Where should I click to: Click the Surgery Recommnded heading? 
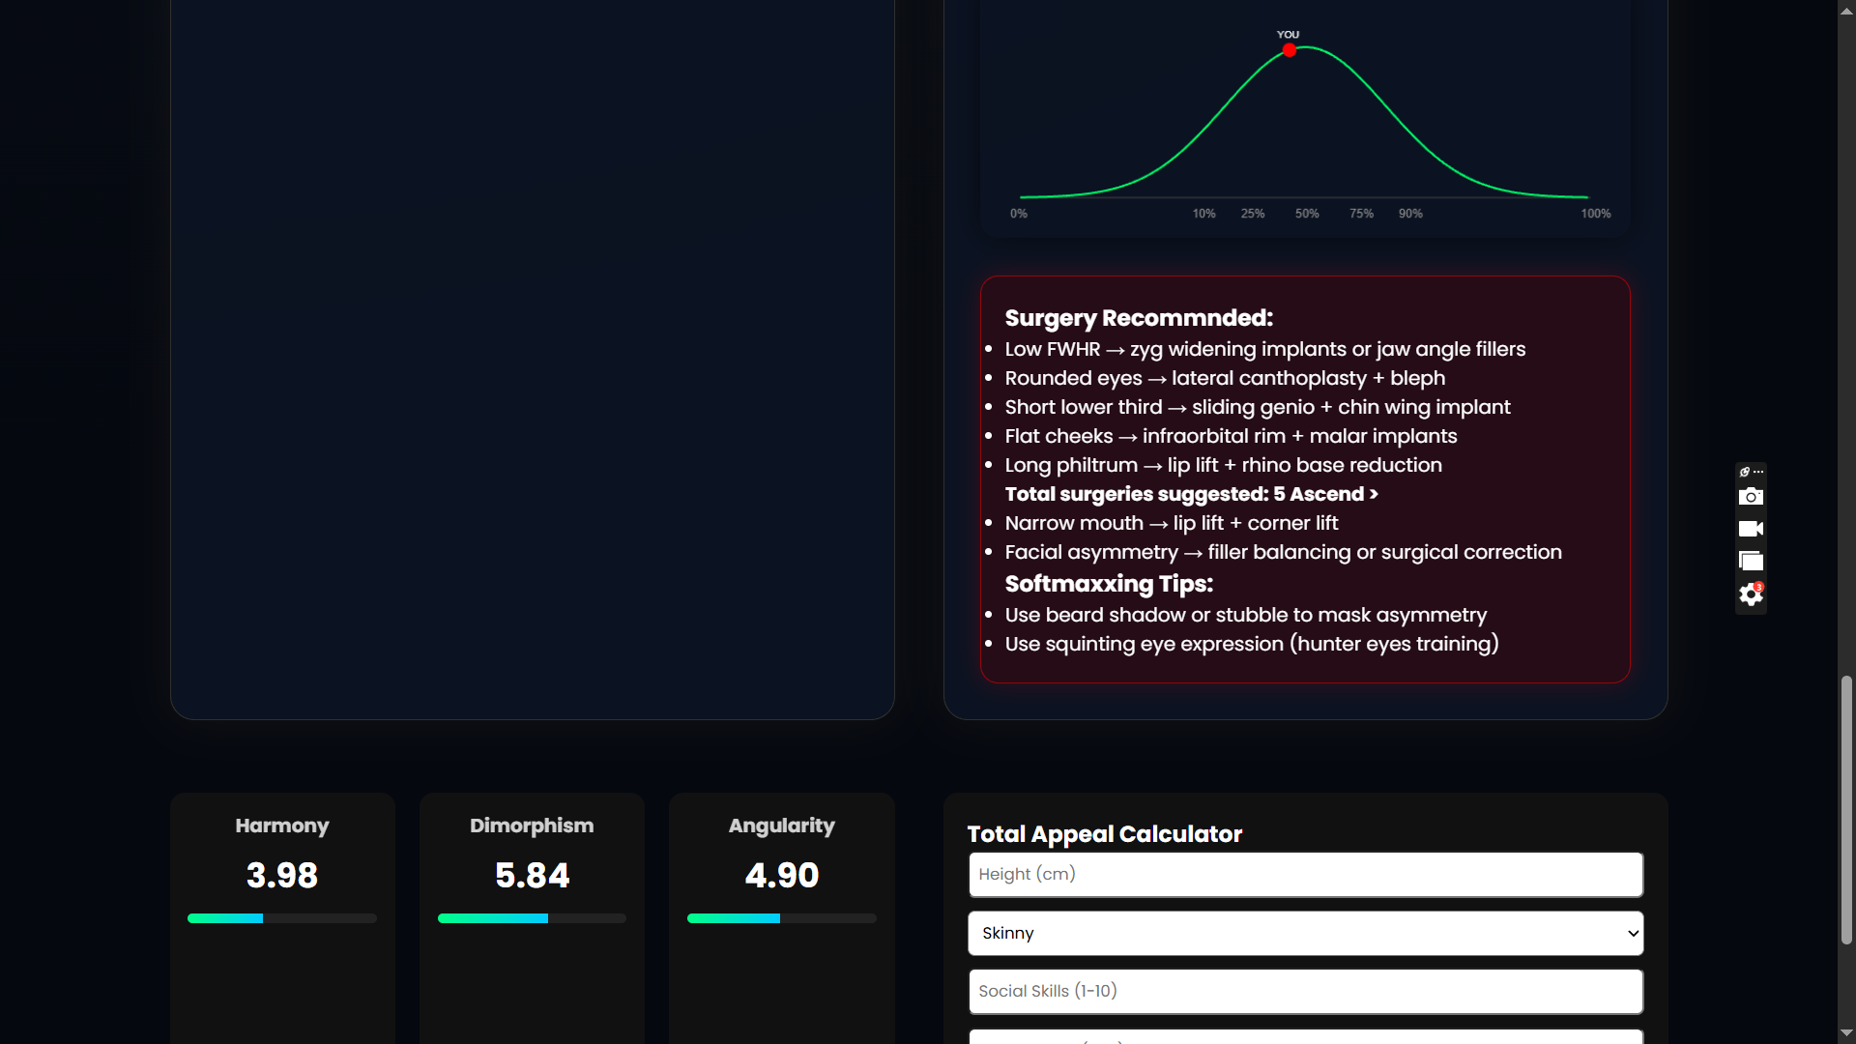click(x=1139, y=318)
